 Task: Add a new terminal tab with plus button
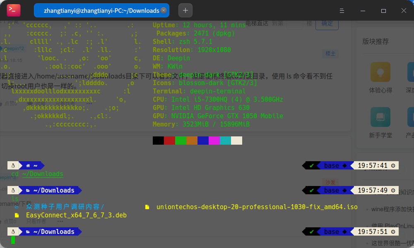coord(185,11)
